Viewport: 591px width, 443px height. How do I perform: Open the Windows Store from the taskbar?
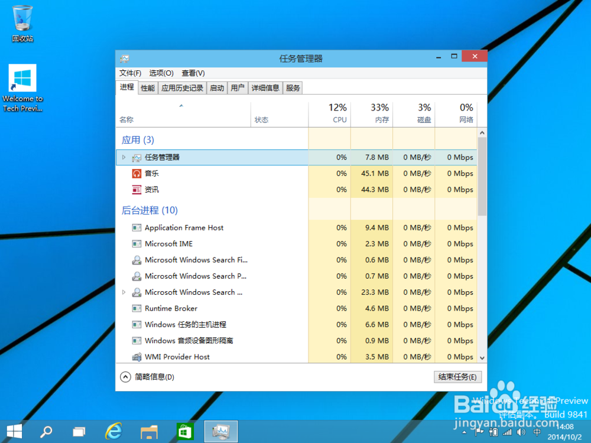tap(185, 431)
